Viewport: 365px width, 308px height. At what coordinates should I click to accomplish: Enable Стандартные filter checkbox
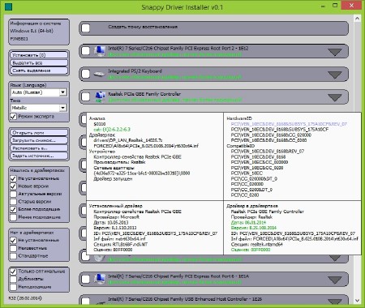click(x=13, y=256)
